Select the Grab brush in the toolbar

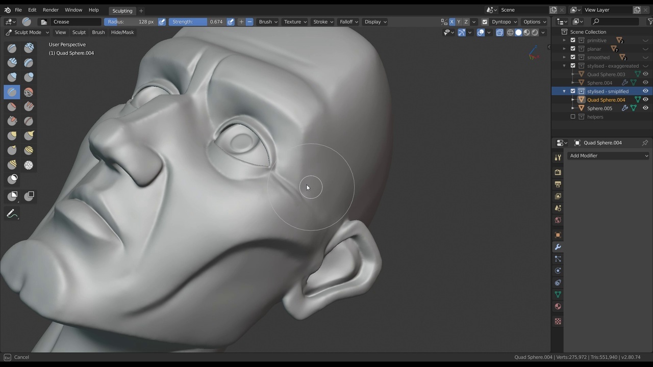(12, 135)
